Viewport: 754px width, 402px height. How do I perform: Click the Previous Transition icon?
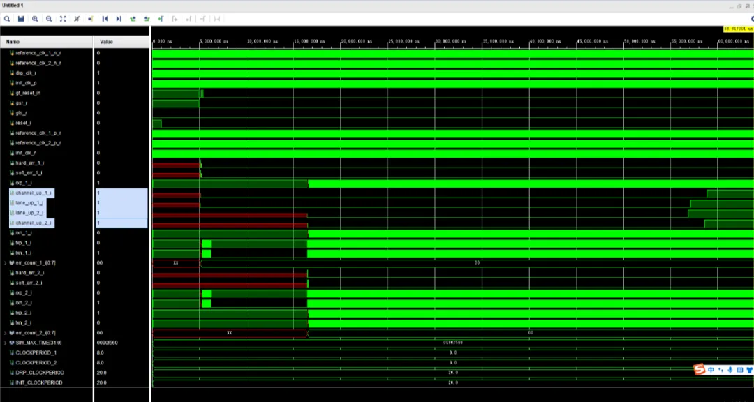pyautogui.click(x=133, y=19)
